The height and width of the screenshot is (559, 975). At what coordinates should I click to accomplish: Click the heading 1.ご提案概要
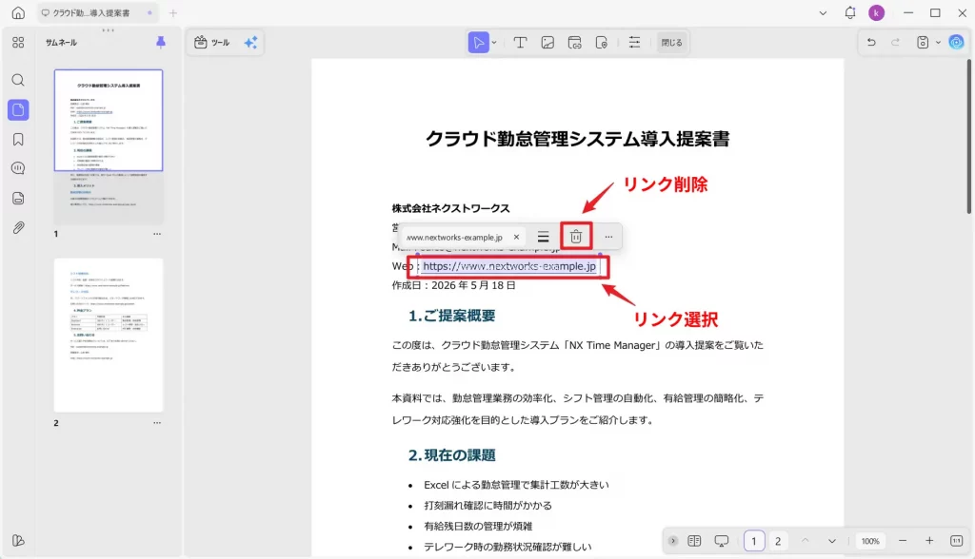[x=452, y=316]
